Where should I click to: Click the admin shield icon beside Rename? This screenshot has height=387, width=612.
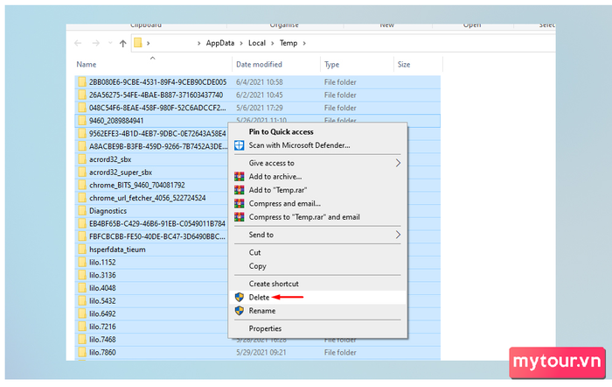pyautogui.click(x=240, y=311)
